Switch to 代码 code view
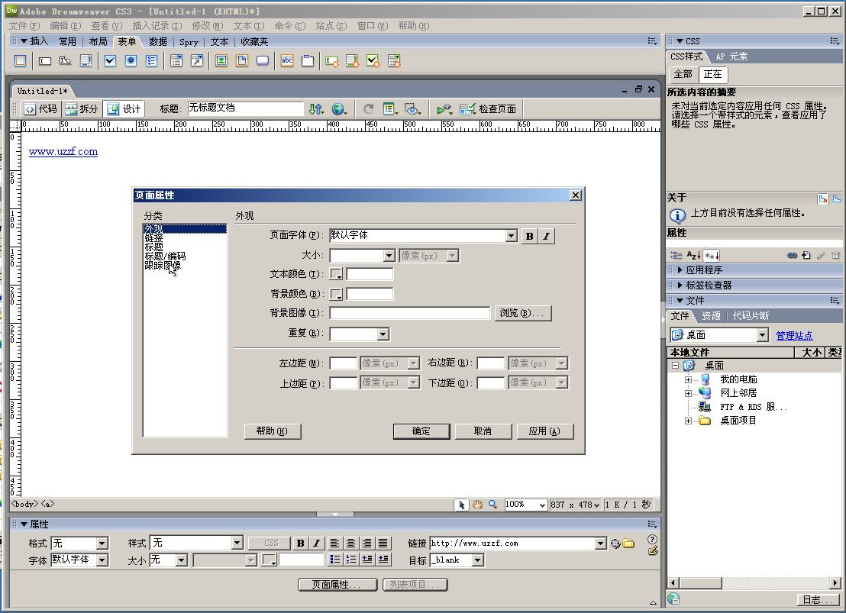This screenshot has height=613, width=846. point(42,108)
